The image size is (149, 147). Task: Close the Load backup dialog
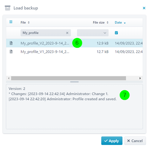[144, 8]
